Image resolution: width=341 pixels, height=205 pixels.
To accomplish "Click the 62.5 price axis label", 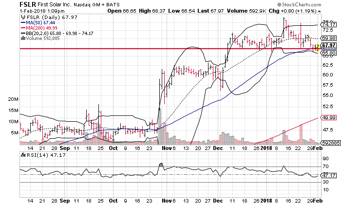I will point(328,65).
